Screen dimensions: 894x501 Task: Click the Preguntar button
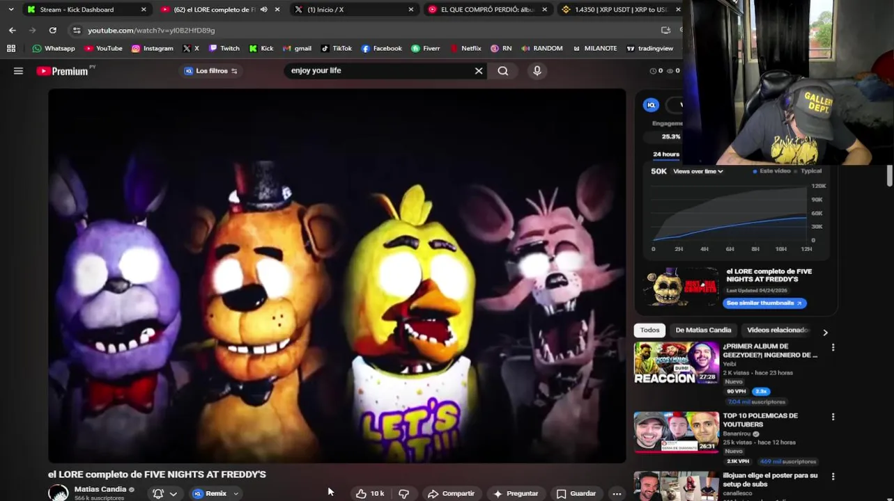(516, 493)
